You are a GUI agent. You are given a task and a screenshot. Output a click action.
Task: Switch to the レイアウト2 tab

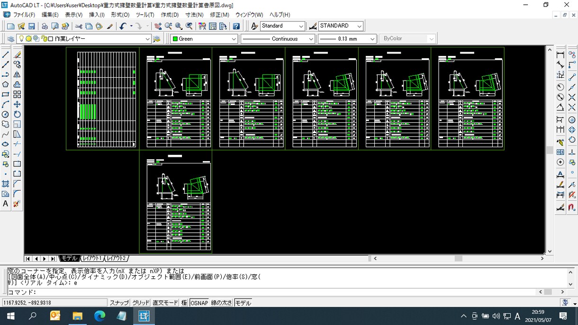(x=116, y=258)
